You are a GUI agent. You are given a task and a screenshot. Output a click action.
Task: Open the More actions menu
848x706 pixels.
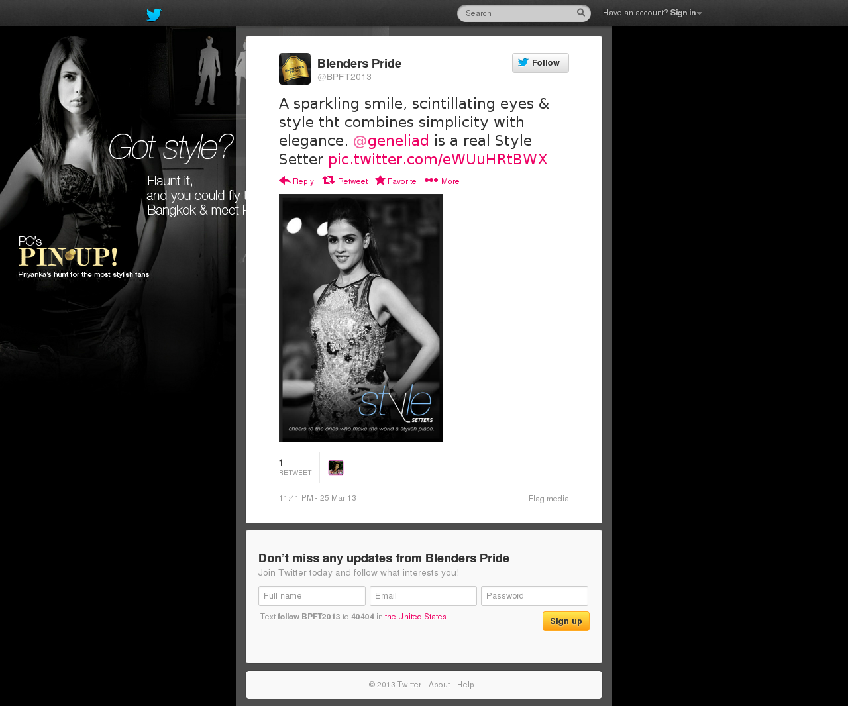coord(442,181)
